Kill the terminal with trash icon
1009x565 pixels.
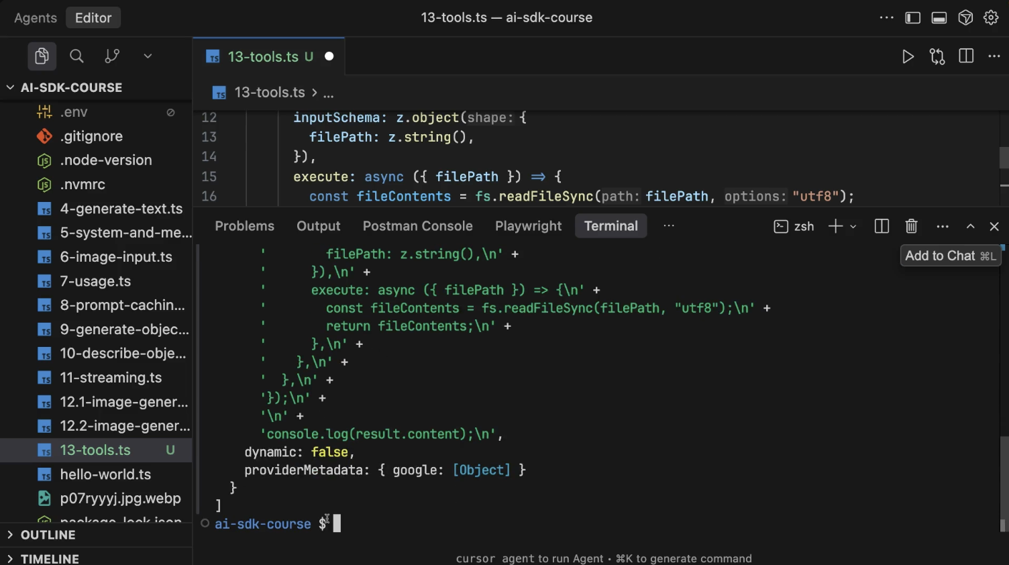(x=911, y=227)
